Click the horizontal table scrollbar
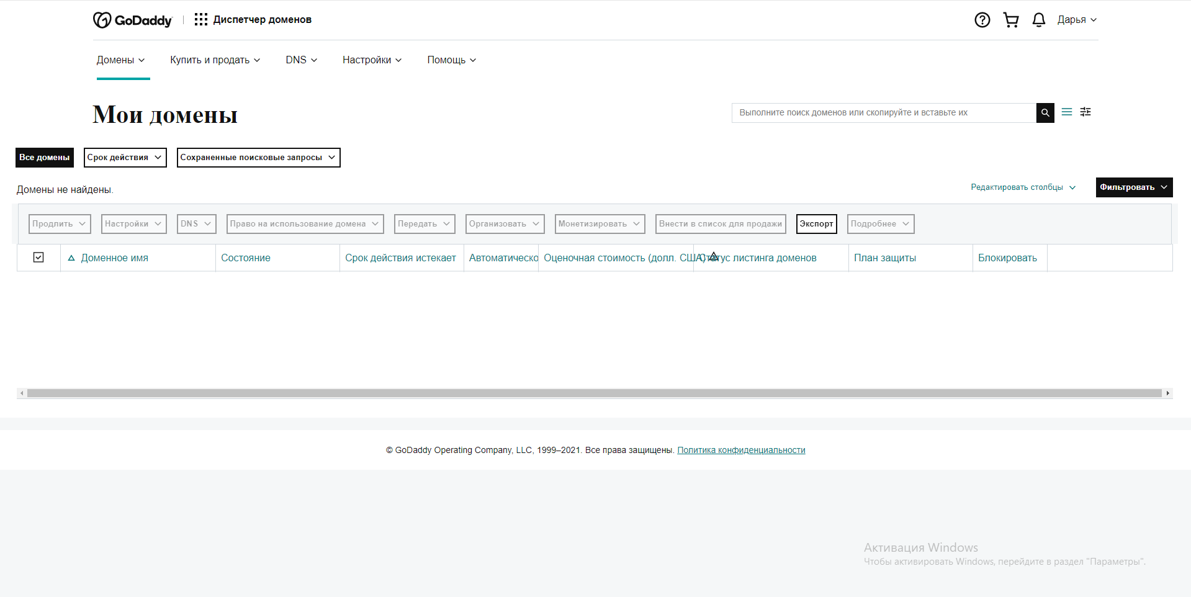The width and height of the screenshot is (1191, 597). click(595, 393)
